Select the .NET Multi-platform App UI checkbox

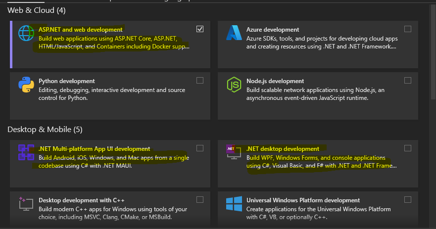pyautogui.click(x=200, y=148)
